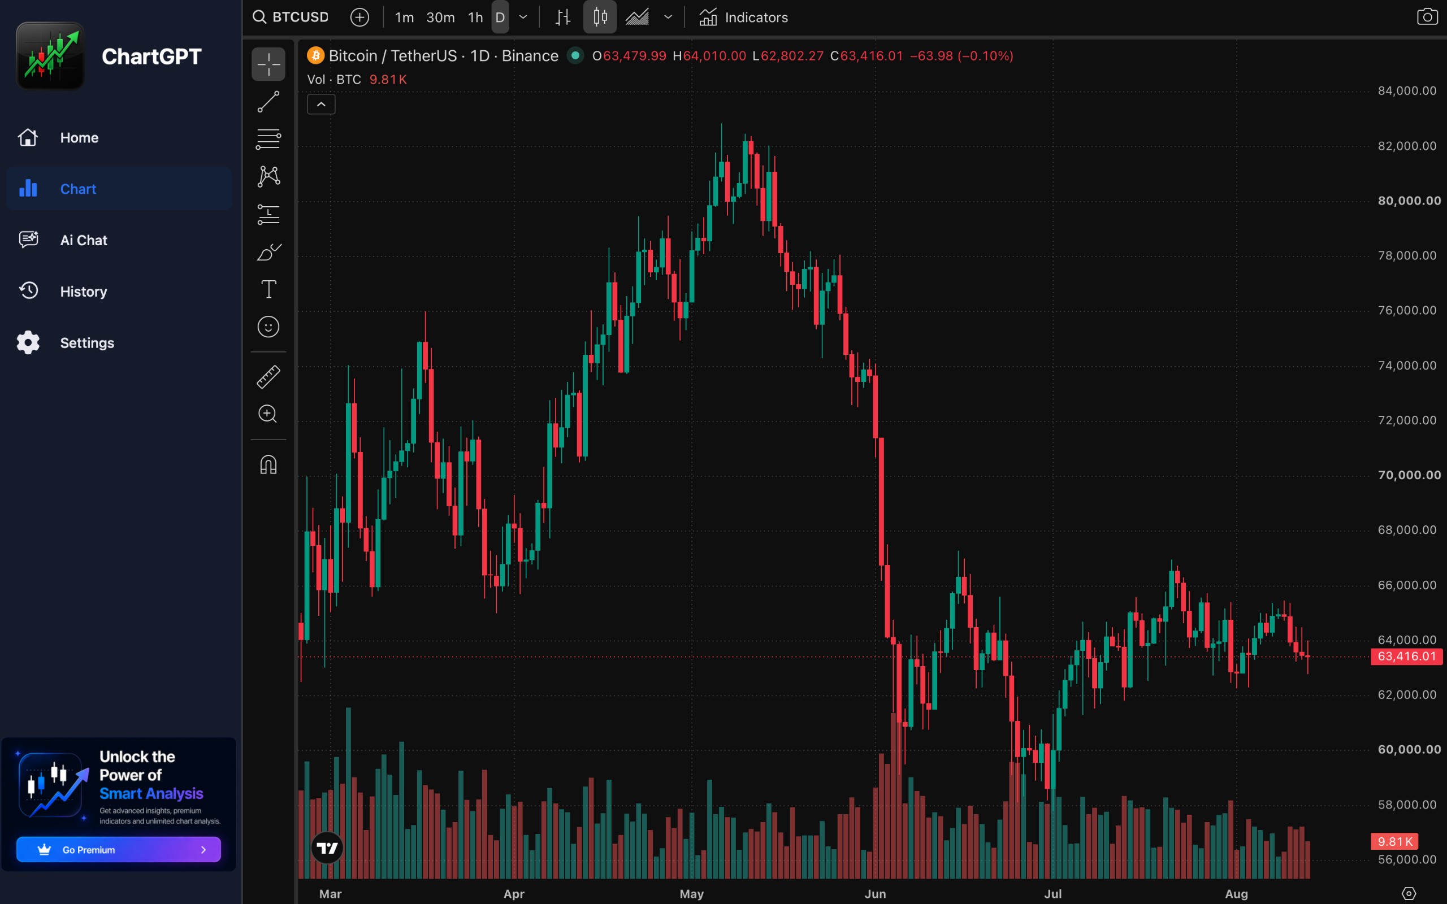The image size is (1447, 904).
Task: Click the 63,416.01 current price label
Action: [1406, 656]
